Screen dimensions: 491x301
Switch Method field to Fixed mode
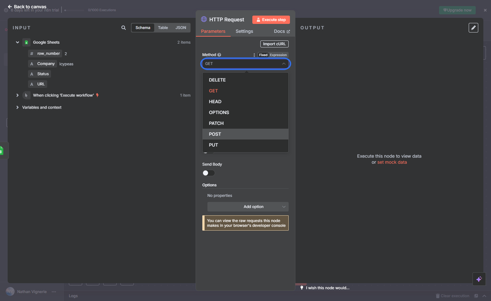263,55
